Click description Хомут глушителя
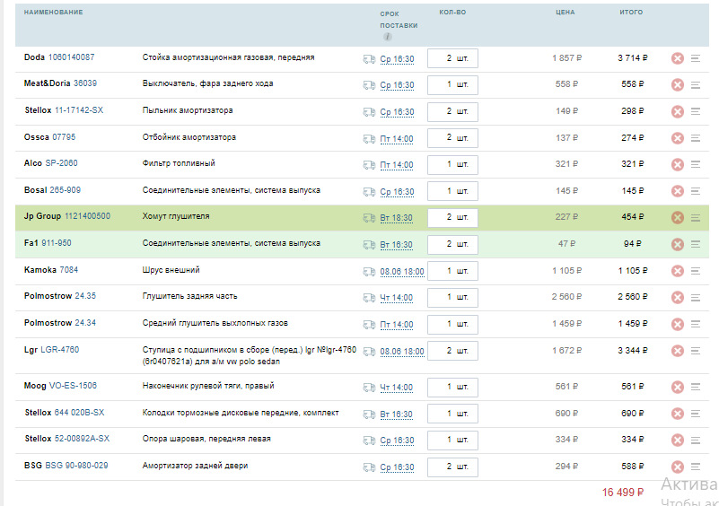Viewport: 719px width, 506px height. [x=176, y=216]
